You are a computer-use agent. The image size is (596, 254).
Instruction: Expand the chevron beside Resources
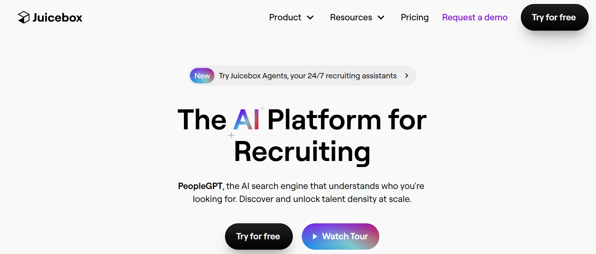[x=381, y=18]
